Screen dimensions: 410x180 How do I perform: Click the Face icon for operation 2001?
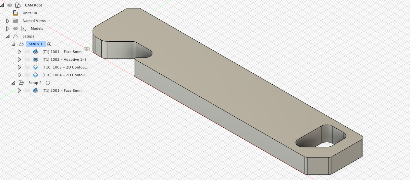point(35,90)
